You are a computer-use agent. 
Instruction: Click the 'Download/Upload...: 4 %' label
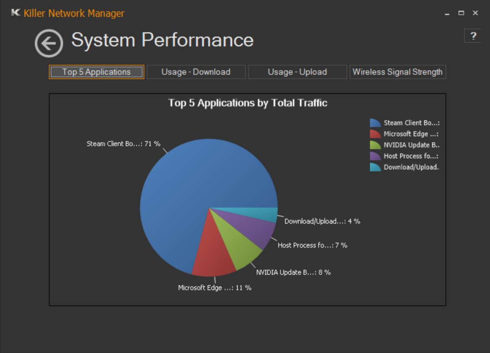click(322, 221)
